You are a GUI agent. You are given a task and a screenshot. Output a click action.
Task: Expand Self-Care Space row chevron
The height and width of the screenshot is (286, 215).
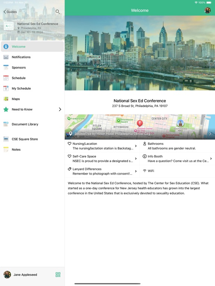click(136, 159)
